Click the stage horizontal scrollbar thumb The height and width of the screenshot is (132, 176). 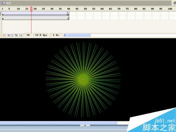(x=59, y=123)
